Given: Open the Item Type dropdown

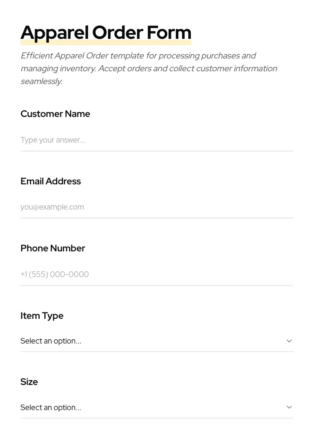Looking at the screenshot, I should coord(157,341).
